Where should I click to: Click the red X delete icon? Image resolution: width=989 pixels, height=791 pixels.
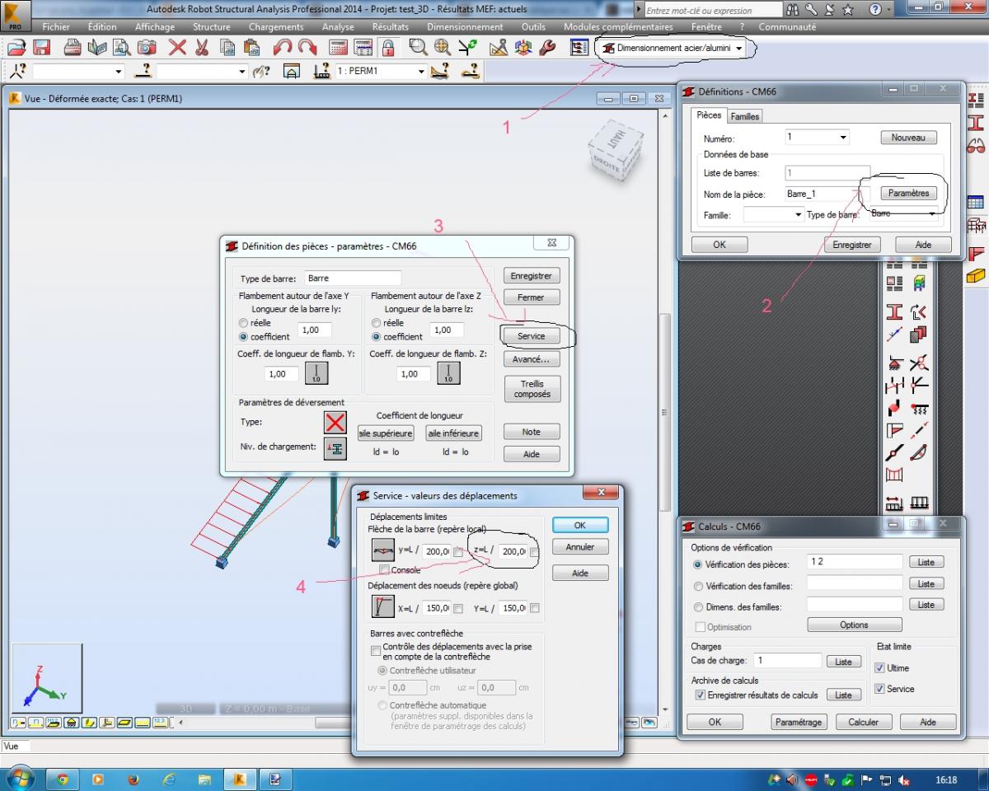177,47
